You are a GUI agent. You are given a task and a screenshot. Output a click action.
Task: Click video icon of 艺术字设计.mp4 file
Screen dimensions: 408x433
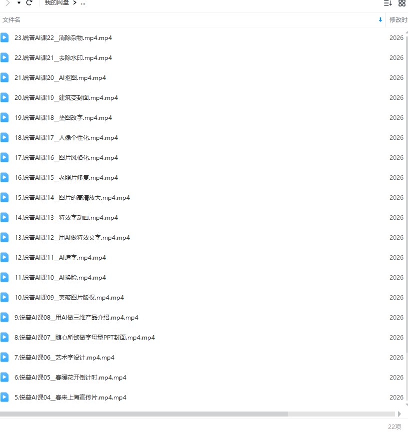point(4,357)
